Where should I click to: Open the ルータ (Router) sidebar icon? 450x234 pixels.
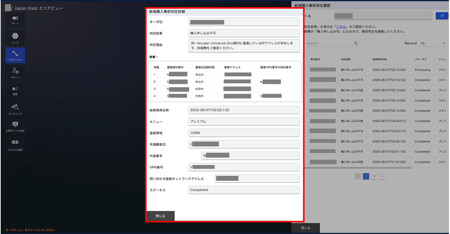point(15,38)
